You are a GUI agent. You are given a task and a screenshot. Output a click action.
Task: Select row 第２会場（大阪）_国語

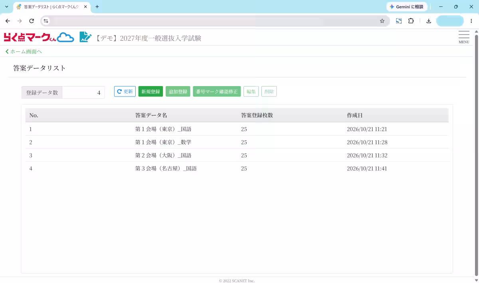click(237, 155)
